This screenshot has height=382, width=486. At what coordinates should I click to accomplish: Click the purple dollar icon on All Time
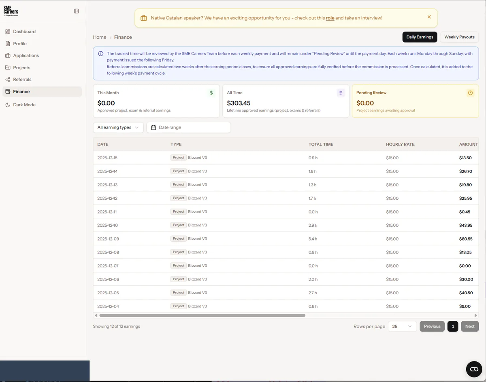click(x=341, y=93)
